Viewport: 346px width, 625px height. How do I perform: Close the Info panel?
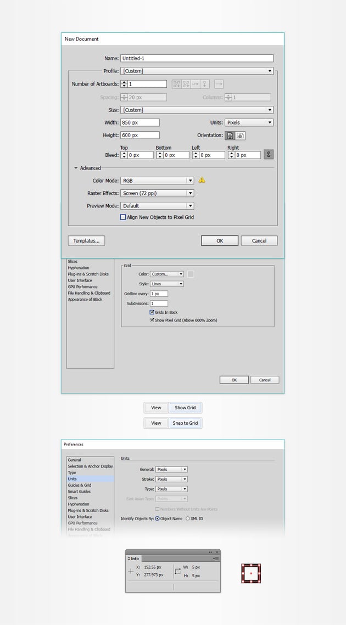[x=217, y=553]
